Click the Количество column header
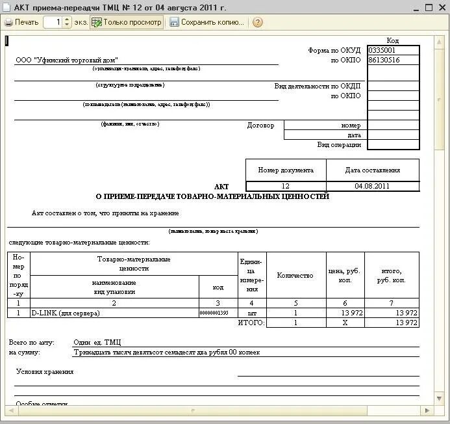450x424 pixels. coord(296,275)
